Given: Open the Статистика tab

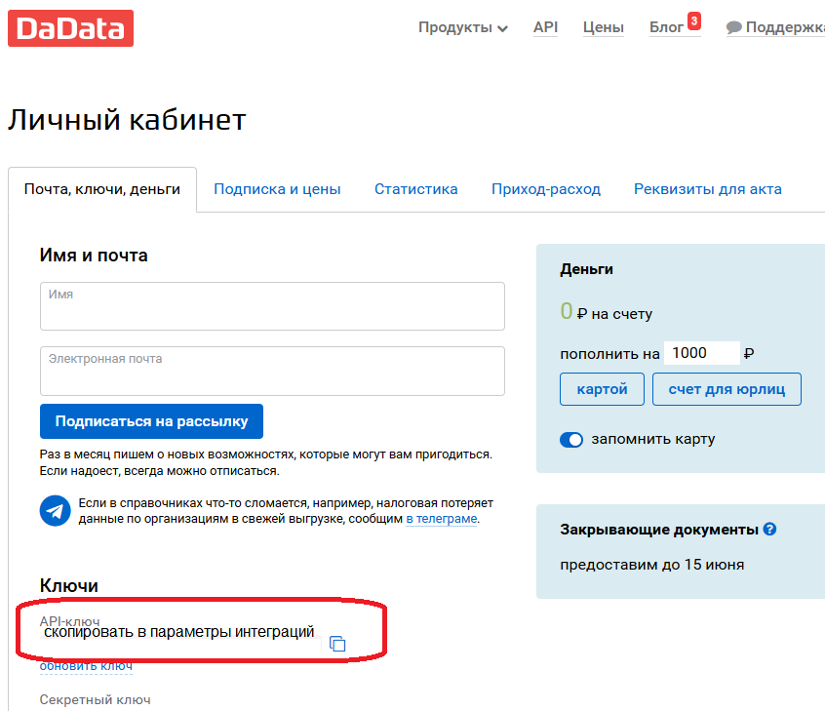Looking at the screenshot, I should (x=415, y=189).
